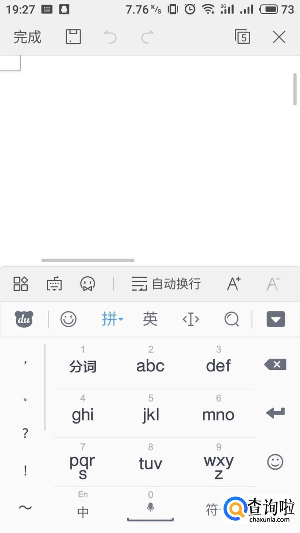Tap the cursor move icon in IME bar
300x533 pixels.
pyautogui.click(x=191, y=319)
